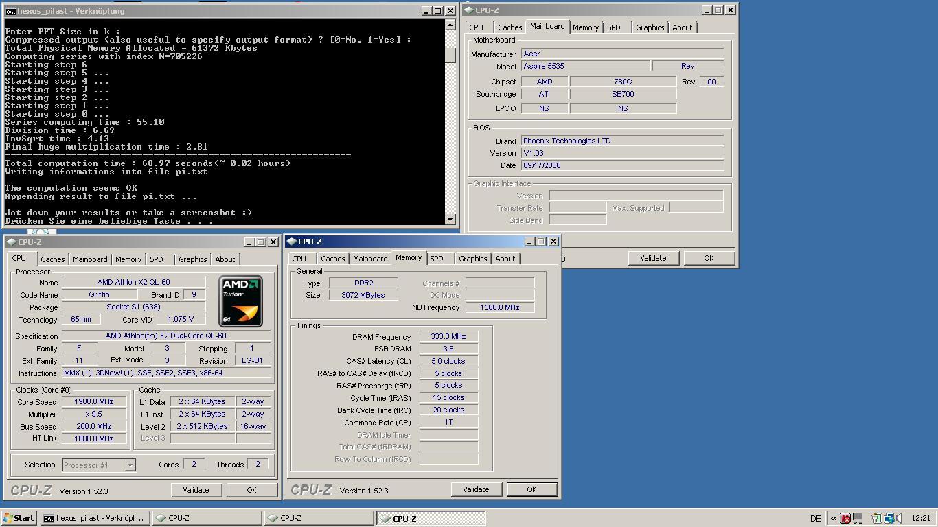Click the Memory CPU-Z title bar icon

tap(292, 242)
